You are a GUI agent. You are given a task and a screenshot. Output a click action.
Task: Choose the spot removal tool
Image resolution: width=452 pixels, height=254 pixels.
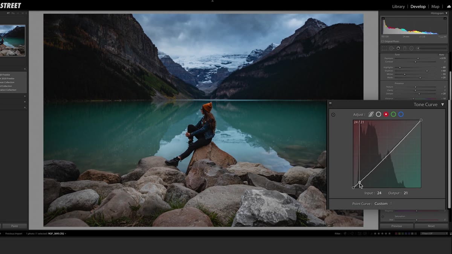point(391,48)
